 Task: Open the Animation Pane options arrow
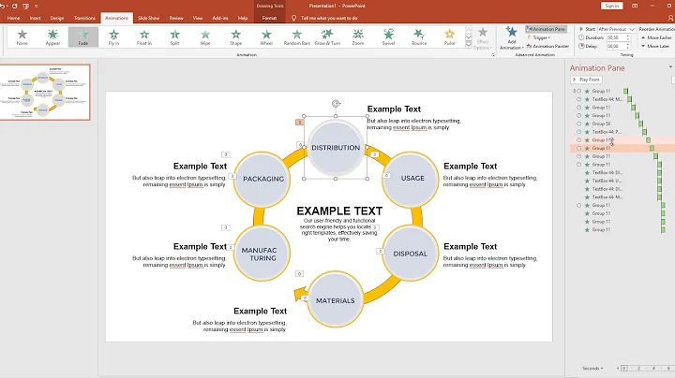pos(670,67)
